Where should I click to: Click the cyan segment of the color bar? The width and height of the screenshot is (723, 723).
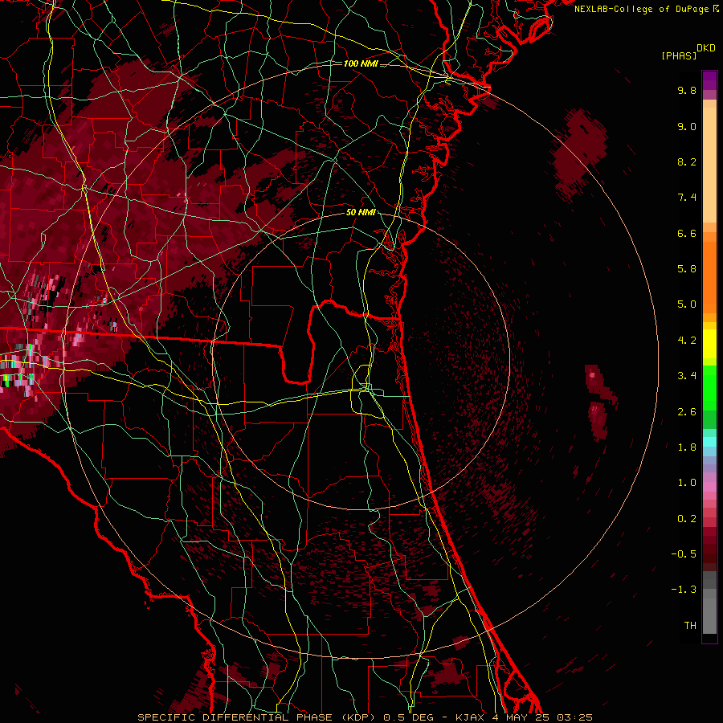(709, 442)
